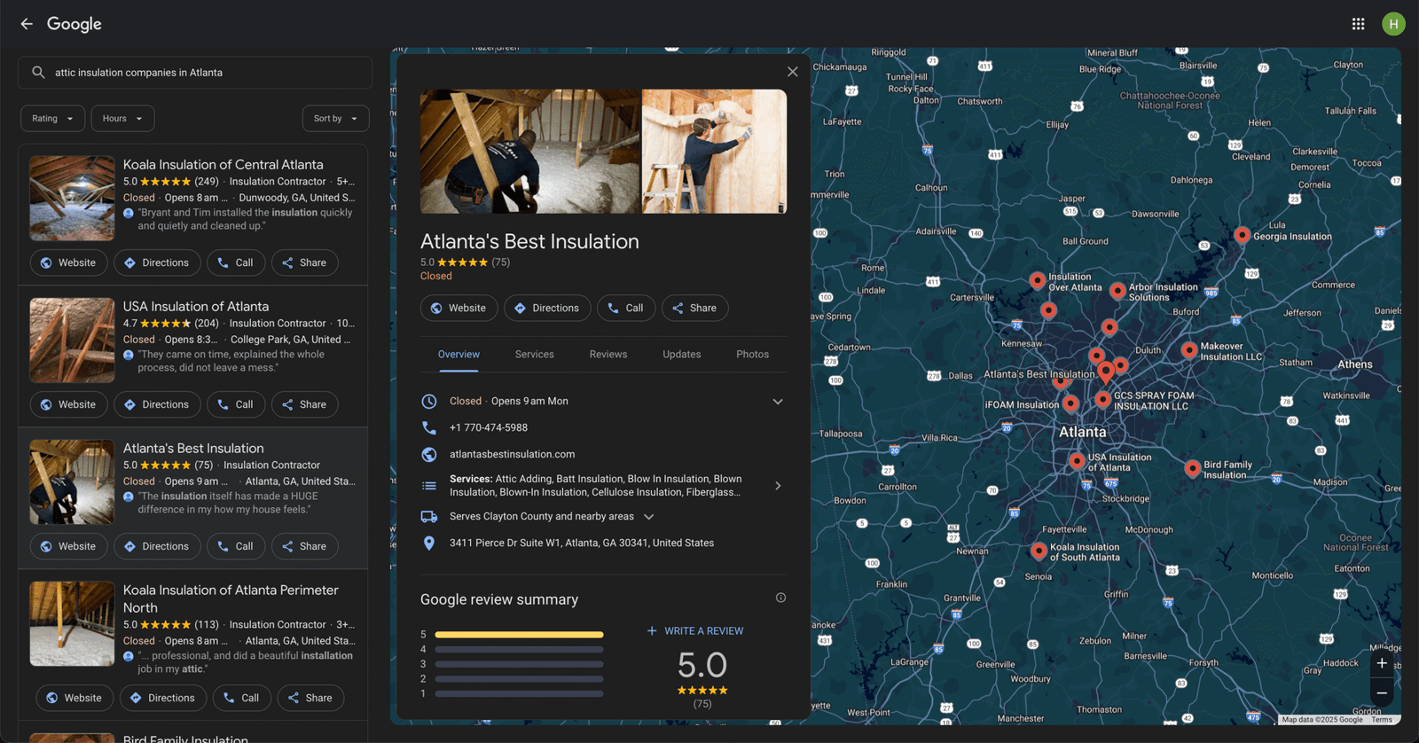Click the clock icon in hours row

(x=429, y=401)
